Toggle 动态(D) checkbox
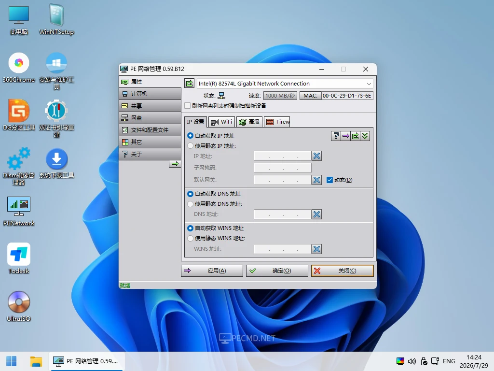The width and height of the screenshot is (494, 371). 329,180
